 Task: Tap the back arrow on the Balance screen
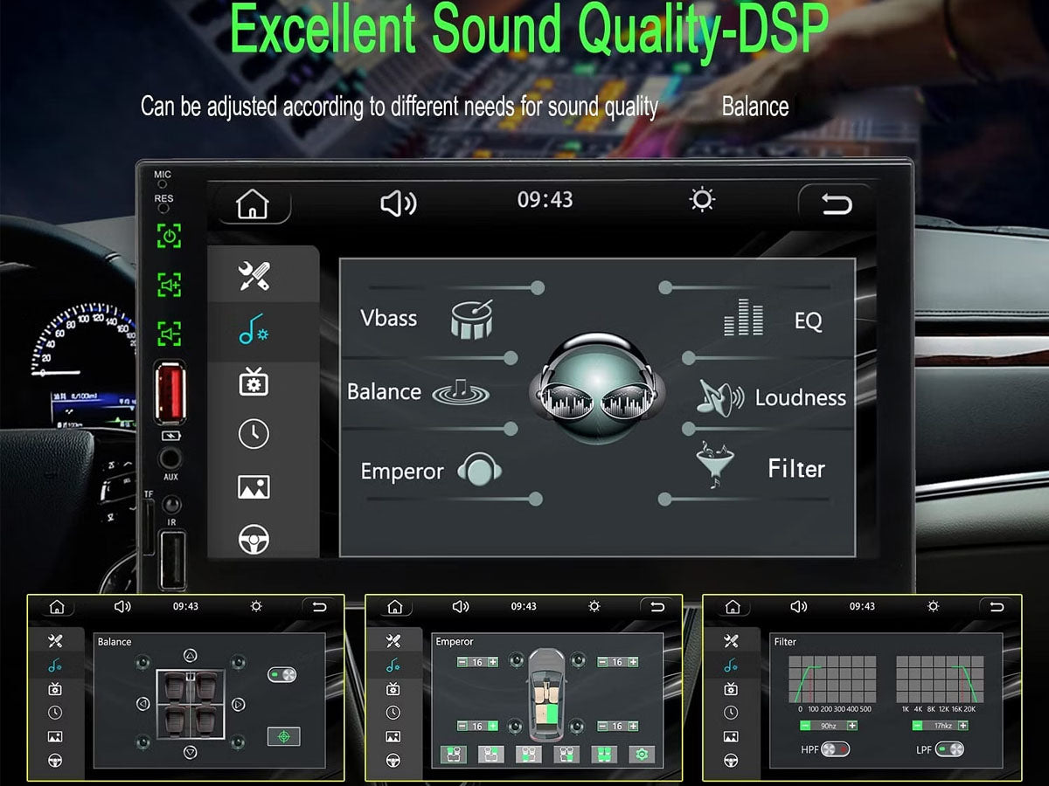(x=319, y=607)
